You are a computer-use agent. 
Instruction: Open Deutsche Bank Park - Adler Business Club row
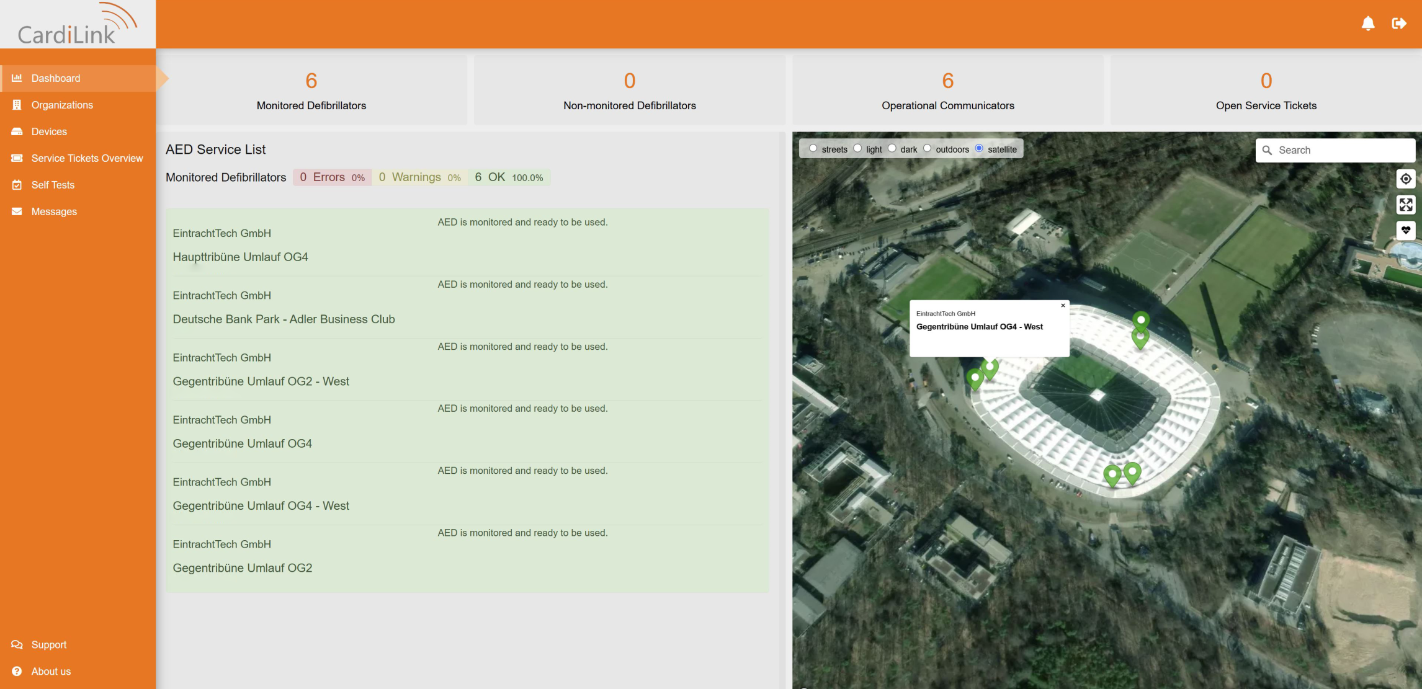tap(467, 307)
